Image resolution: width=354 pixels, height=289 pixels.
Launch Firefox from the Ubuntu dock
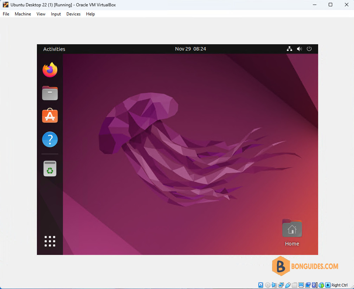(x=50, y=70)
